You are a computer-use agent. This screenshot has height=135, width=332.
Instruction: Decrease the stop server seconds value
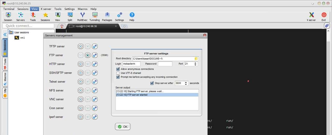pos(186,84)
